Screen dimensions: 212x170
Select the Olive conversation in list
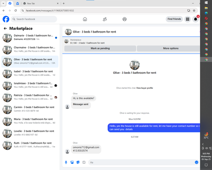[x=30, y=61]
